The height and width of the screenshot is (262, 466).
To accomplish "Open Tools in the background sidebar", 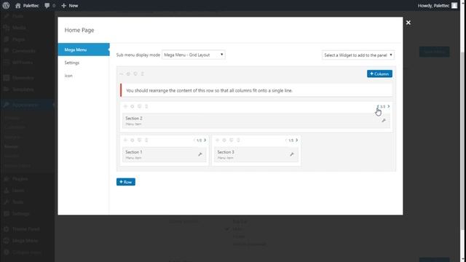I will (x=17, y=202).
